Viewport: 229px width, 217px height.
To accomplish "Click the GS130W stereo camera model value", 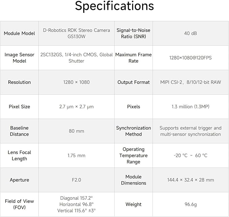I will click(x=77, y=33).
